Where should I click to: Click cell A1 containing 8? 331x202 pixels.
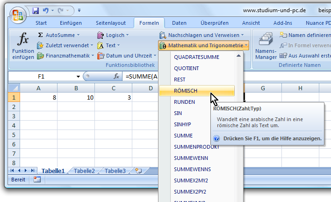(x=39, y=97)
